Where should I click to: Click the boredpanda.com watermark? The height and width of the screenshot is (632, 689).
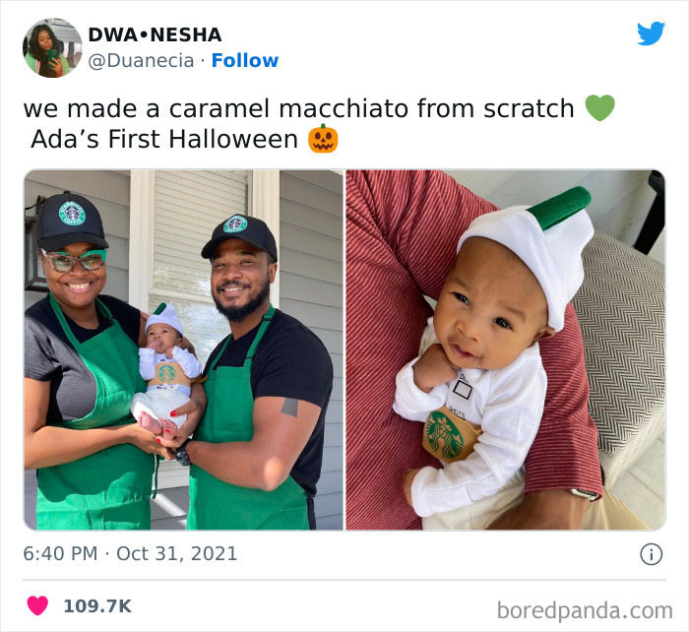(x=585, y=610)
